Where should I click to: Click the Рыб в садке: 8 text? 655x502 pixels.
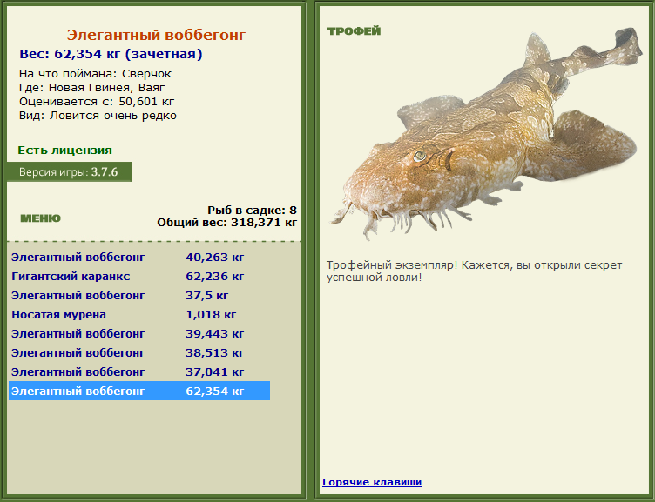coord(253,210)
